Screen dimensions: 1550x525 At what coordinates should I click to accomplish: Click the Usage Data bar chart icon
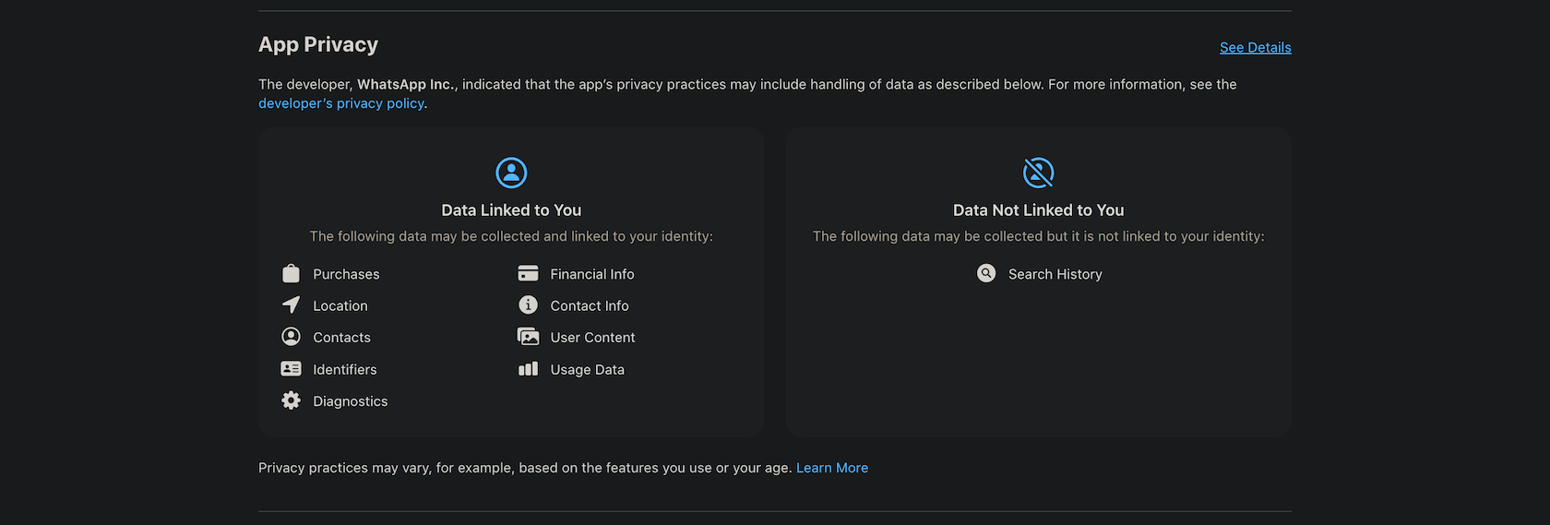click(528, 369)
